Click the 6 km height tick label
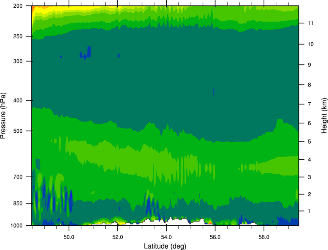Screen dimensions: 328x250 (309, 123)
